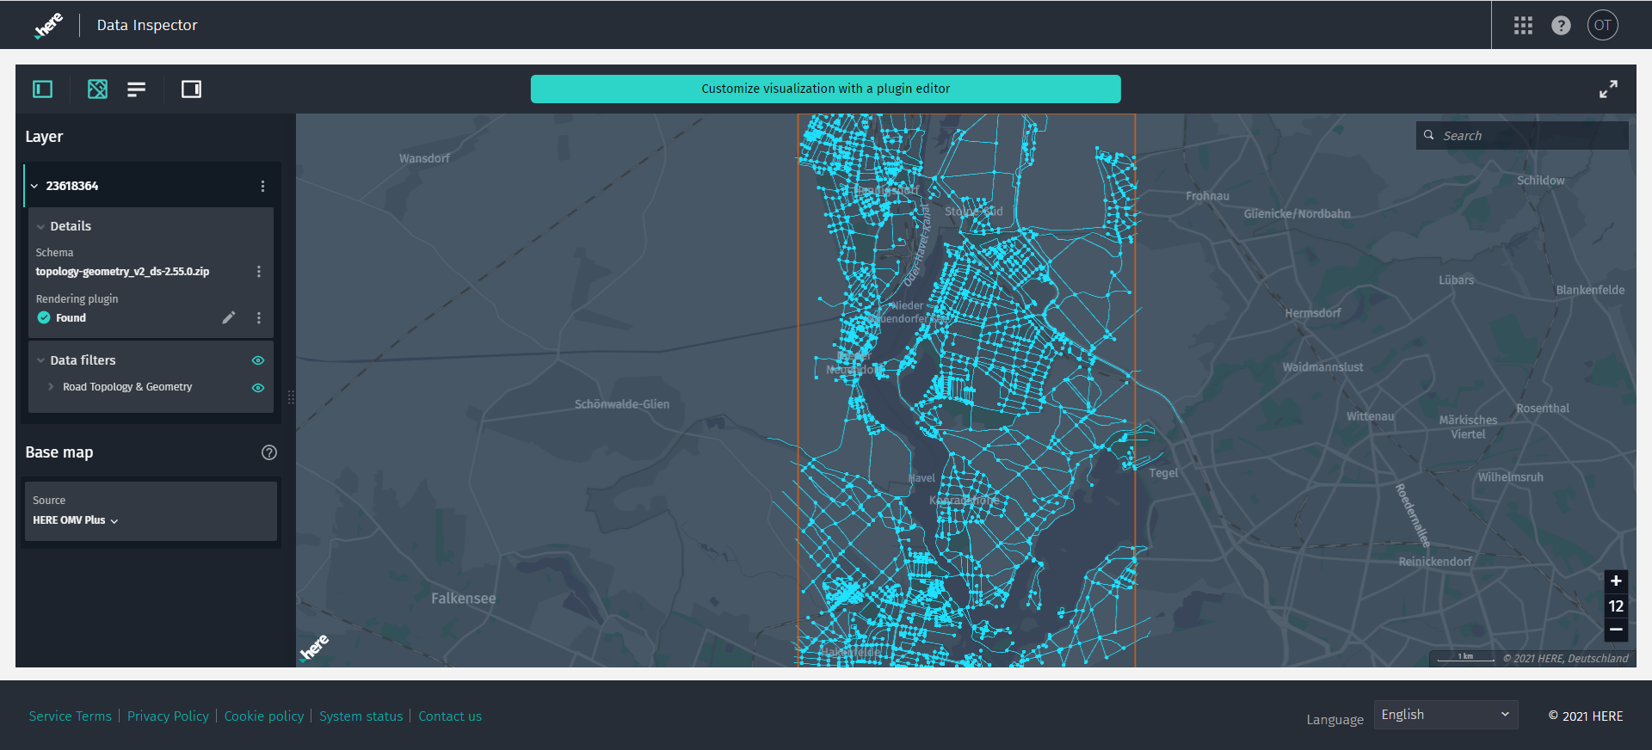This screenshot has width=1652, height=750.
Task: Zoom in the map with plus
Action: pyautogui.click(x=1616, y=581)
